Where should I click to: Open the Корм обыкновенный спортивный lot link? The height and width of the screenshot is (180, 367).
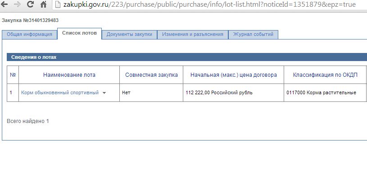(59, 92)
